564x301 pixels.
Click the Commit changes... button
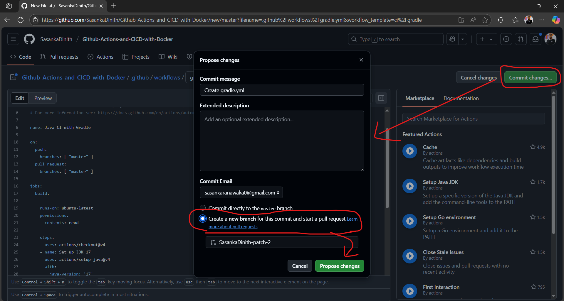click(530, 77)
